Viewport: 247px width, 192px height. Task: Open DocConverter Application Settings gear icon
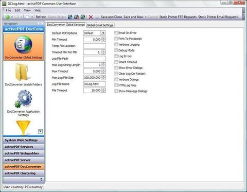[x=23, y=99]
